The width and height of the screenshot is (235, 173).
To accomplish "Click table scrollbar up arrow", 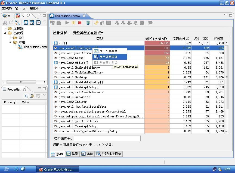I will 226,43.
